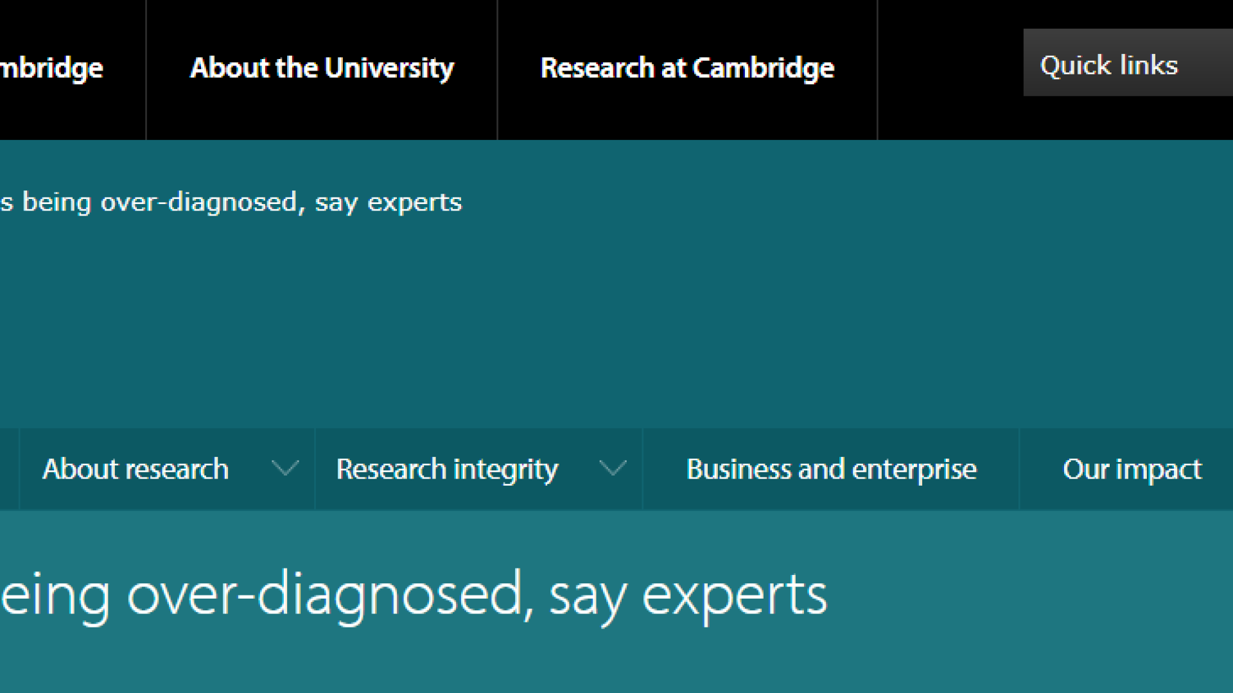Open the Research integrity dropdown menu

[x=447, y=469]
